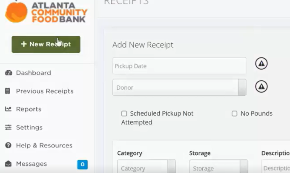This screenshot has width=290, height=173.
Task: Check Scheduled Pickup Not Attempted box
Action: [124, 113]
